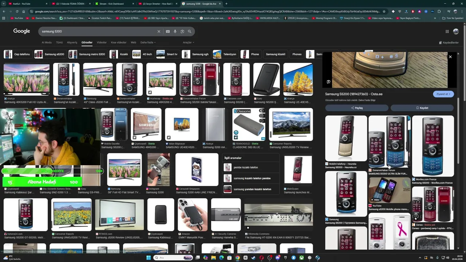Open related search pembe kızaklı telefon
466x262 pixels.
[x=251, y=167]
